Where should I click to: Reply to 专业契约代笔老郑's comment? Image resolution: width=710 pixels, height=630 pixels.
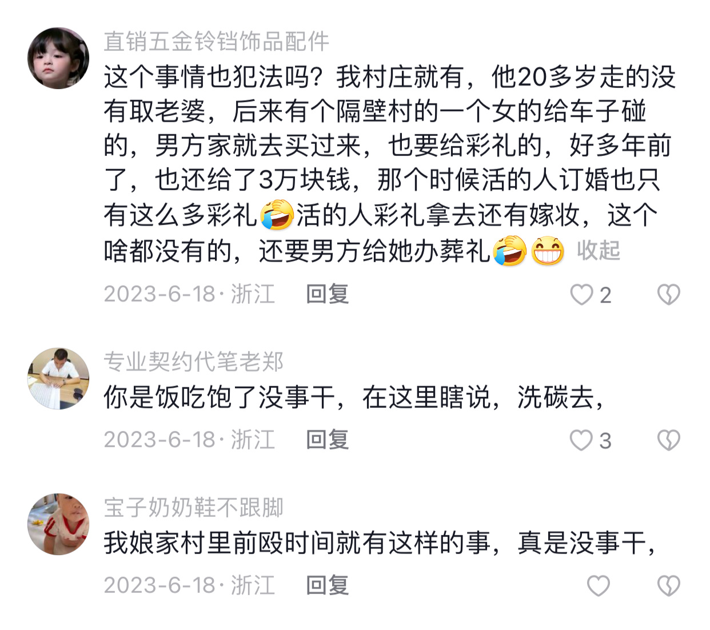(x=327, y=440)
